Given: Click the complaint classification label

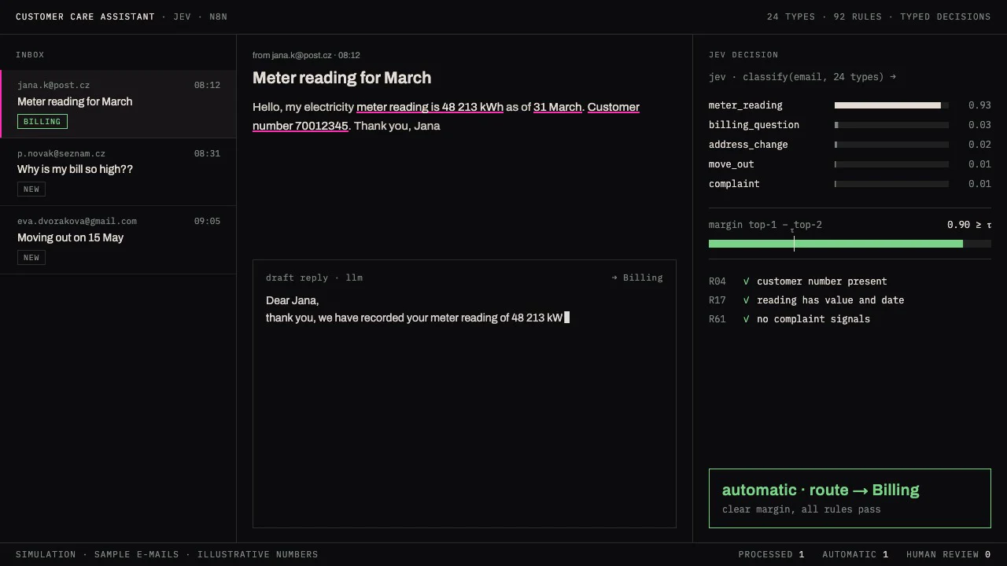Looking at the screenshot, I should [734, 184].
